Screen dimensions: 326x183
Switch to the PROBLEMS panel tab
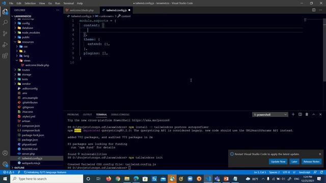tap(73, 114)
